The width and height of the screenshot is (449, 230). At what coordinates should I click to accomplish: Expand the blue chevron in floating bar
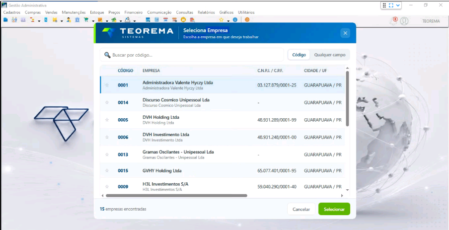[398, 5]
